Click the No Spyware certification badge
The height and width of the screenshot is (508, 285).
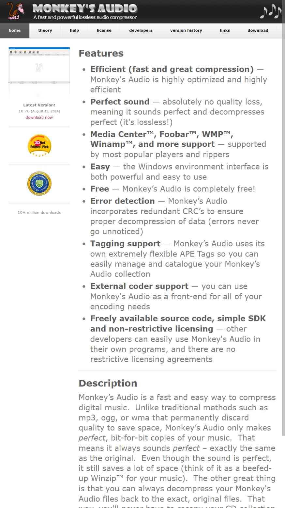tap(39, 184)
